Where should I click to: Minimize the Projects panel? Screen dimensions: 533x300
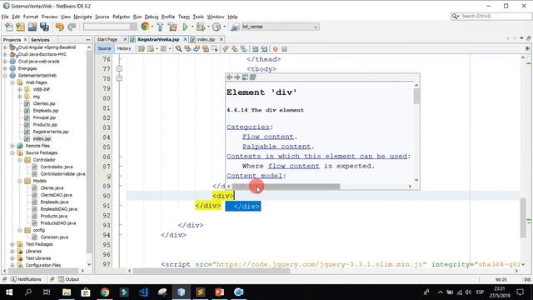click(x=88, y=40)
